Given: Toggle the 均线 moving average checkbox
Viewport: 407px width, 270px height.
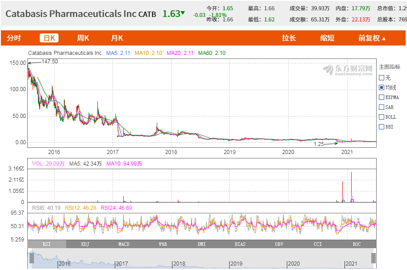Looking at the screenshot, I should pos(382,87).
